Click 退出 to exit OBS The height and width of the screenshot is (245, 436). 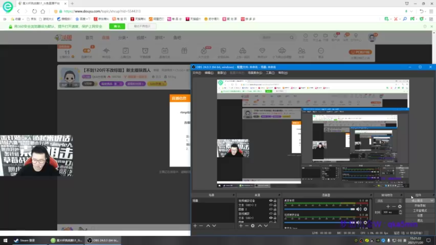tap(420, 220)
